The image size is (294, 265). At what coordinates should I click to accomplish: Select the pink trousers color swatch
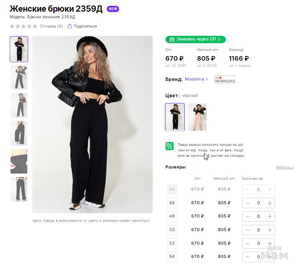click(x=197, y=117)
